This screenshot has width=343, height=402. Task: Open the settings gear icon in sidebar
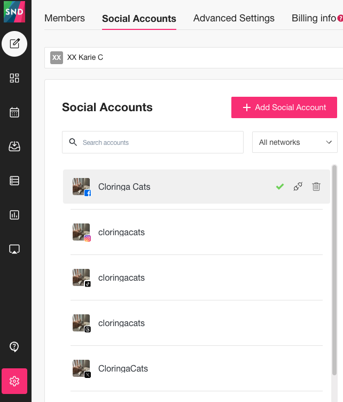click(x=14, y=381)
